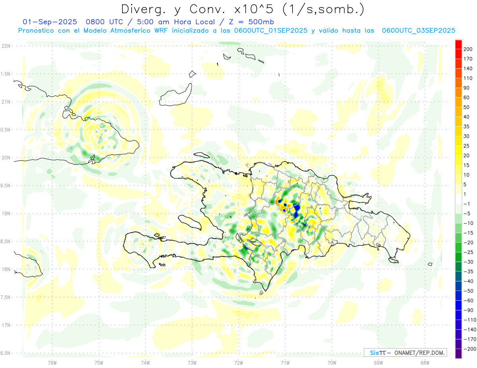The height and width of the screenshot is (368, 477).
Task: Click the 76W longitude axis label
Action: click(x=52, y=362)
